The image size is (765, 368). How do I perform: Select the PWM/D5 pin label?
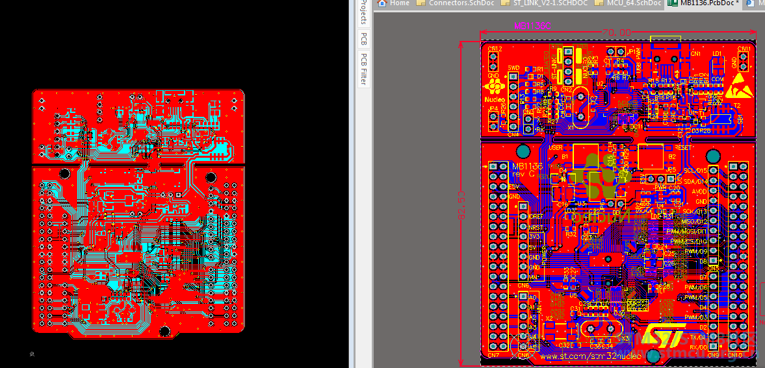(696, 297)
